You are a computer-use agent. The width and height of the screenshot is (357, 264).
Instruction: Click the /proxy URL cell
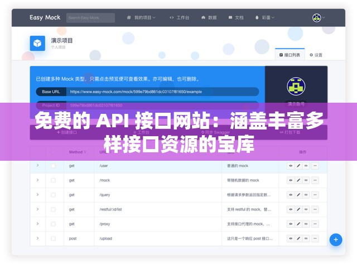(x=104, y=224)
